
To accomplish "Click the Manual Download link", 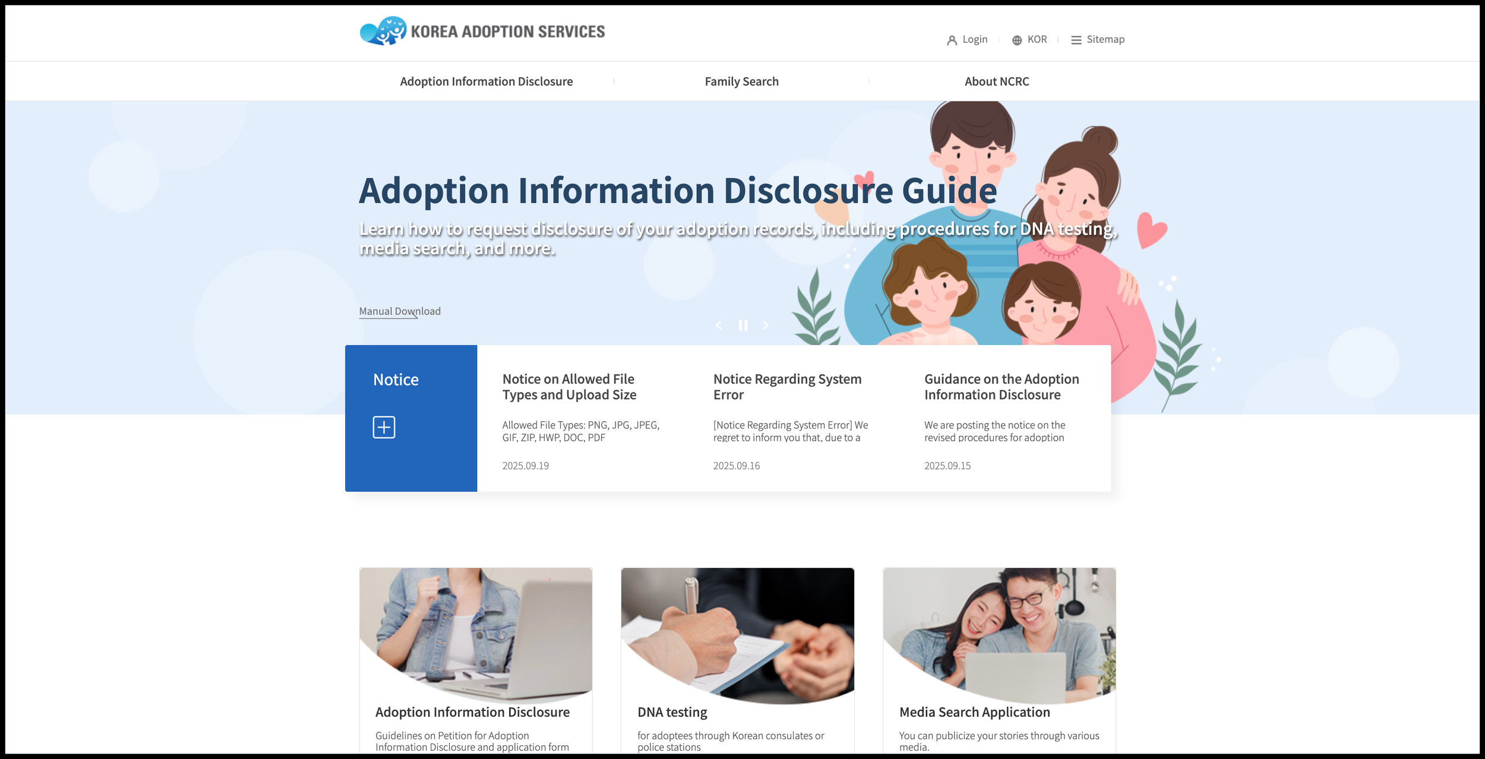I will (399, 311).
